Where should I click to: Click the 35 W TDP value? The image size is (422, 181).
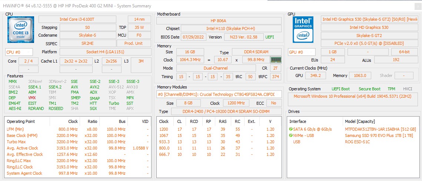[x=139, y=27]
